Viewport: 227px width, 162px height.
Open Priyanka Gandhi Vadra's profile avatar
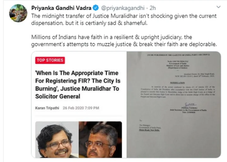click(x=18, y=13)
